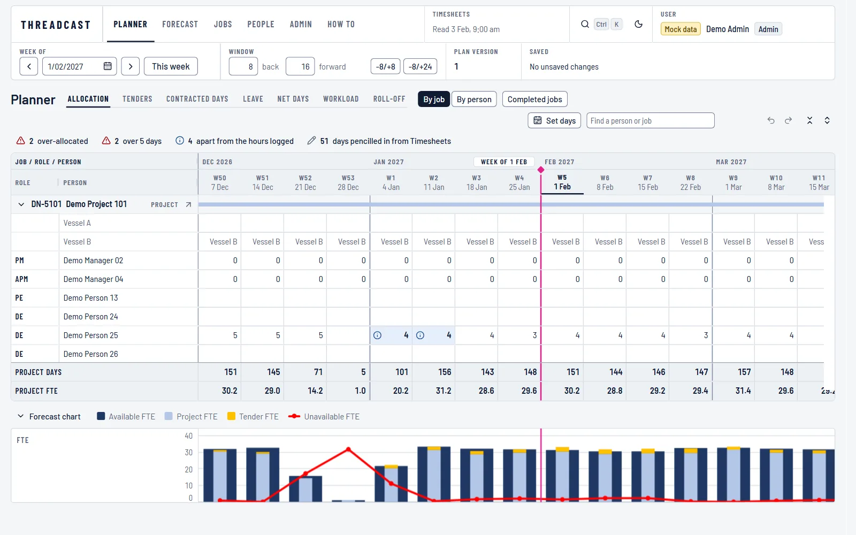Open the Forecast tab
856x535 pixels.
pyautogui.click(x=180, y=25)
